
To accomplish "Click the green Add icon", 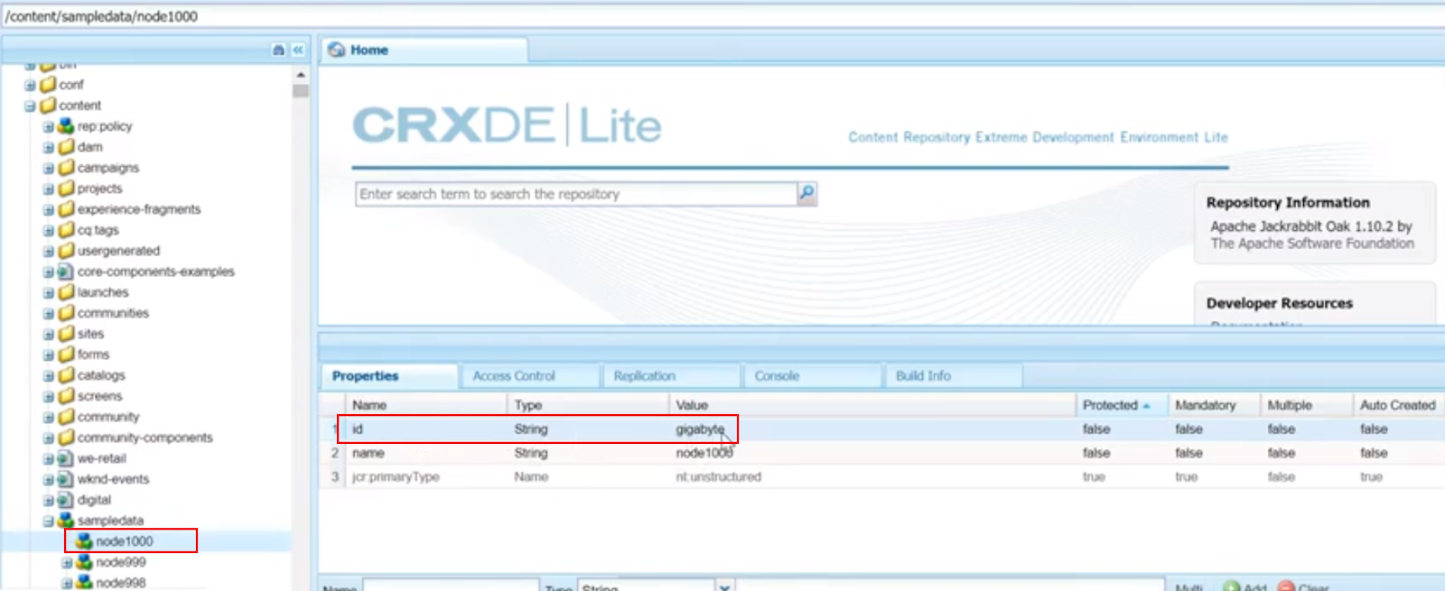I will pyautogui.click(x=1231, y=586).
